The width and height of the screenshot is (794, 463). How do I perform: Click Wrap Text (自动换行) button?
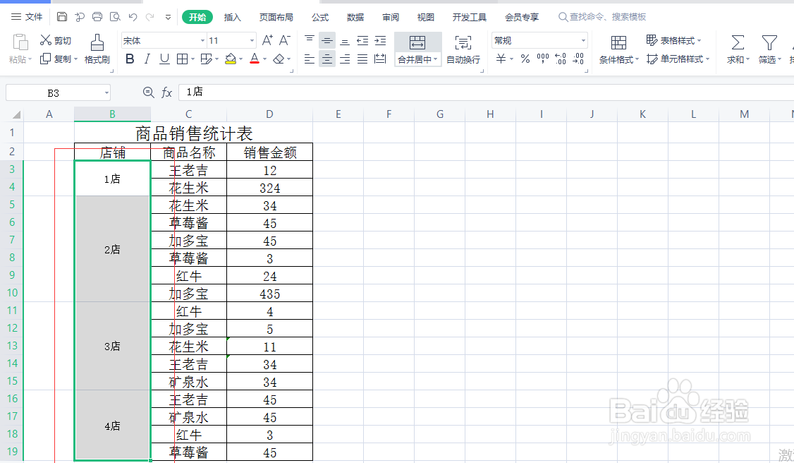(x=463, y=49)
